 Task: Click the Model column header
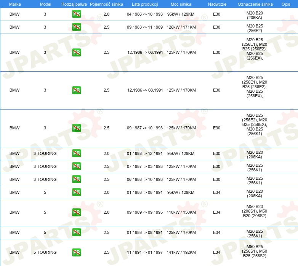point(45,4)
